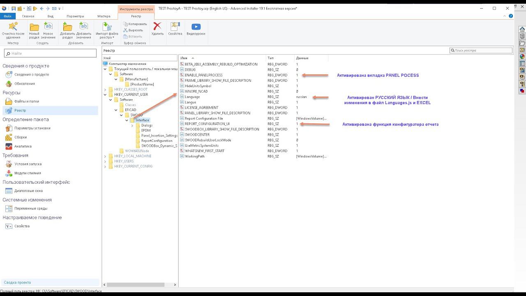Expand the Dialogs tree node
Viewport: 526px width, 296px height.
coord(132,125)
